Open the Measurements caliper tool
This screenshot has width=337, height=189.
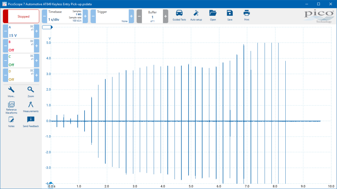tap(31, 107)
